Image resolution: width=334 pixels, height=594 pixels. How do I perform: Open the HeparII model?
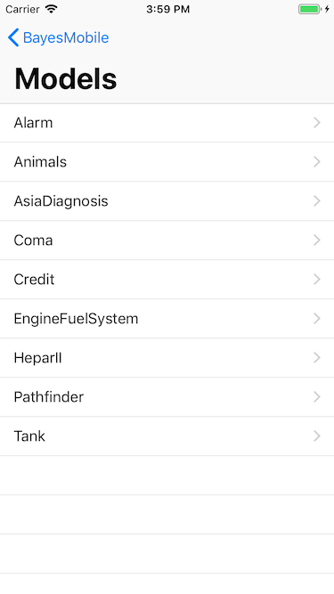point(167,358)
